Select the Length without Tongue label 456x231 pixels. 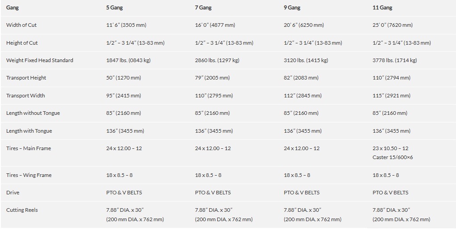coord(33,113)
